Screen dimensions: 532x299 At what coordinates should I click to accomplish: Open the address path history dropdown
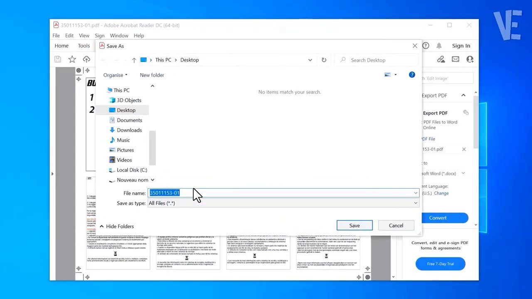310,60
